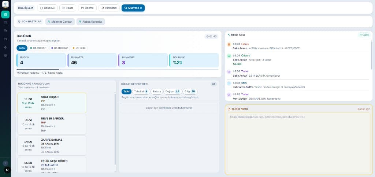Screen dimensions: 375x177
Task: Click the Gün Özeti heading
Action: pyautogui.click(x=24, y=36)
